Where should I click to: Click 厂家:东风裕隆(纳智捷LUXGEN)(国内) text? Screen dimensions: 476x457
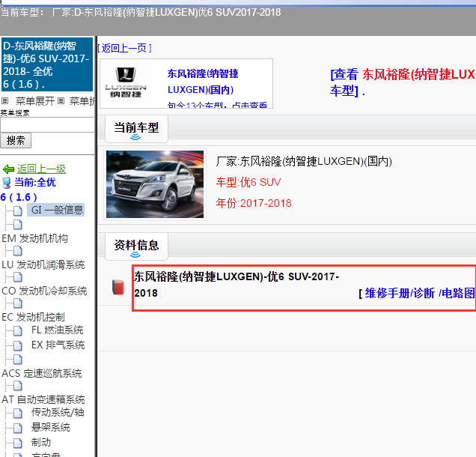(x=304, y=161)
